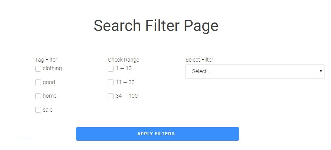The width and height of the screenshot is (331, 150).
Task: Check the home tag box
Action: [38, 96]
